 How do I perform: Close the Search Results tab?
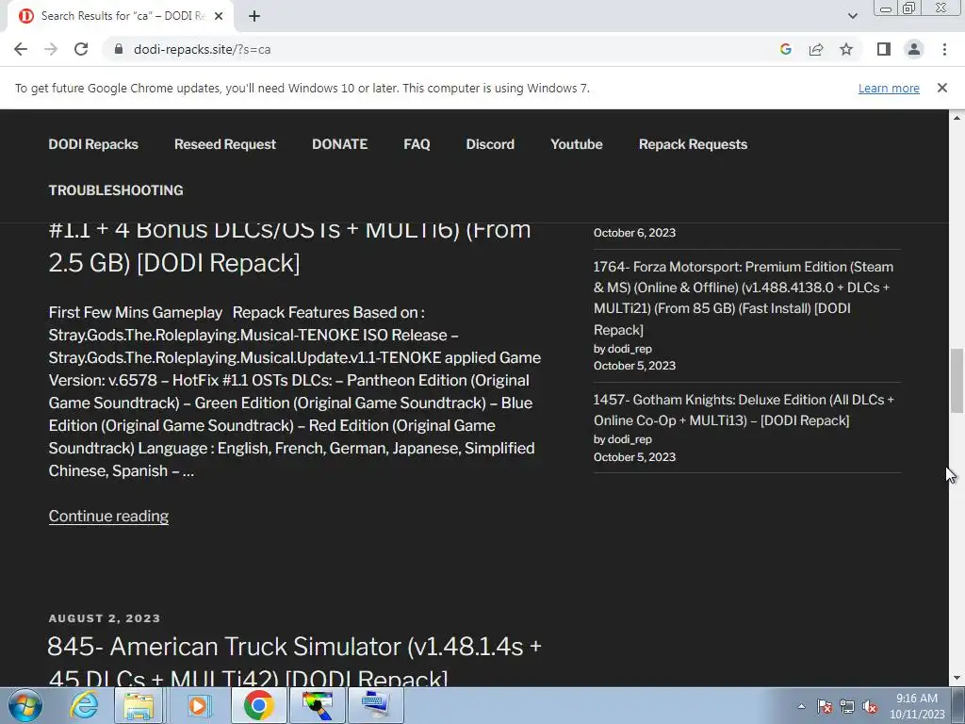coord(219,16)
